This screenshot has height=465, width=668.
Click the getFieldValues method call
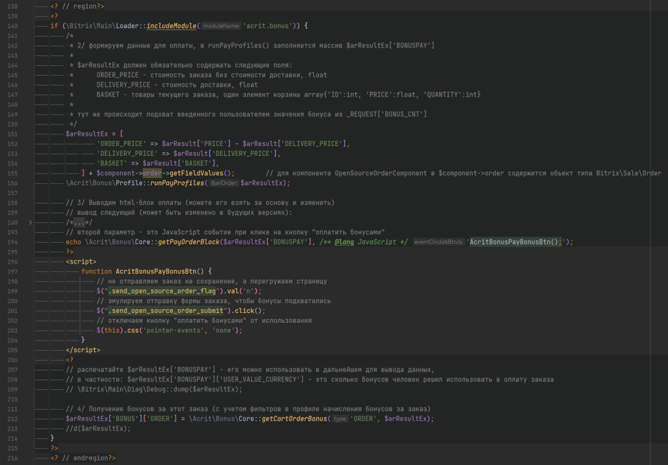pyautogui.click(x=196, y=173)
